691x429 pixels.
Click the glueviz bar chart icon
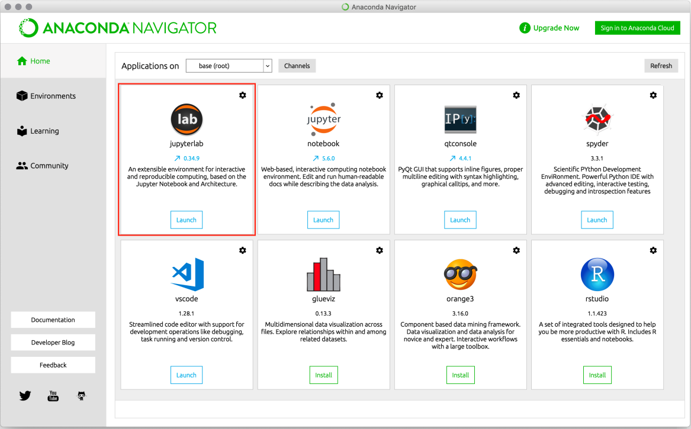323,275
